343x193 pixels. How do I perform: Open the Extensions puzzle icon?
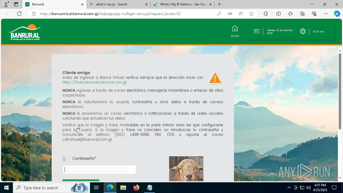[266, 14]
